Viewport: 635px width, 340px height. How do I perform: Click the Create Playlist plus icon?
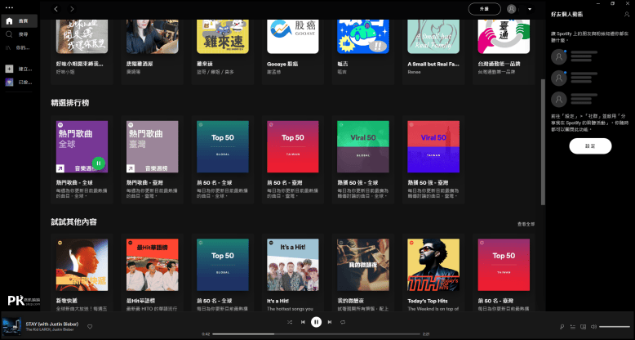[x=9, y=69]
